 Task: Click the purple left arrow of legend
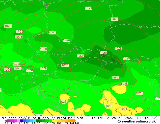pyautogui.click(x=6, y=121)
